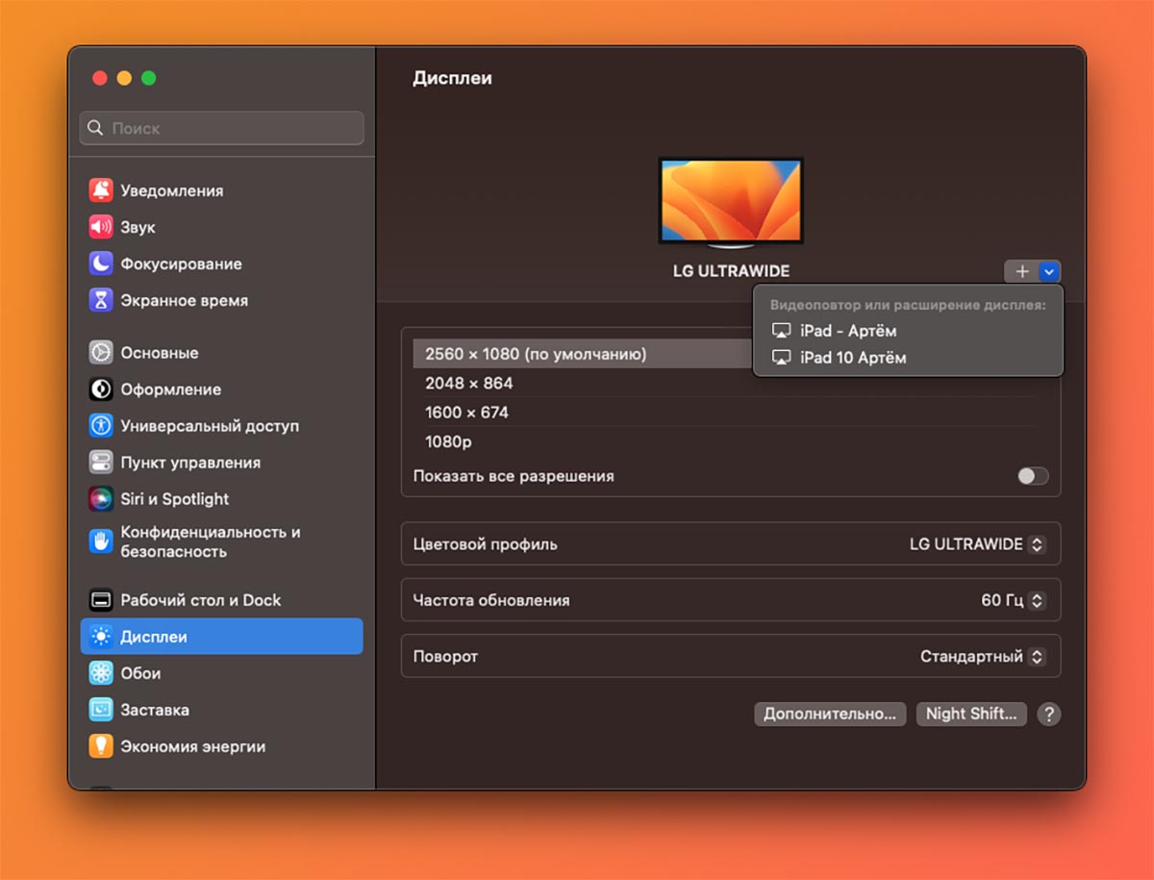Click the Control Center icon (Пункт управления)
Screen dimensions: 1154x880
click(x=101, y=463)
